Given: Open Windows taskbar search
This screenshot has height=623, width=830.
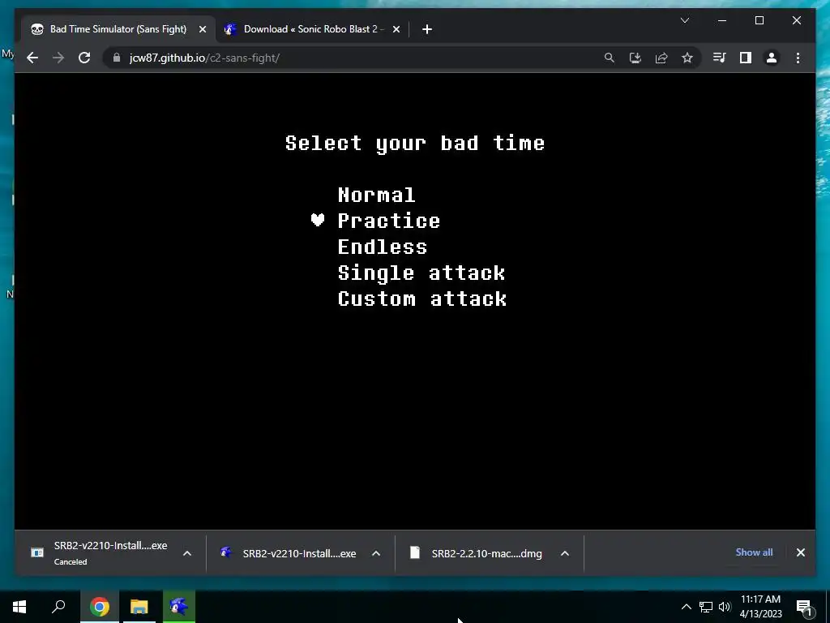Looking at the screenshot, I should click(58, 607).
